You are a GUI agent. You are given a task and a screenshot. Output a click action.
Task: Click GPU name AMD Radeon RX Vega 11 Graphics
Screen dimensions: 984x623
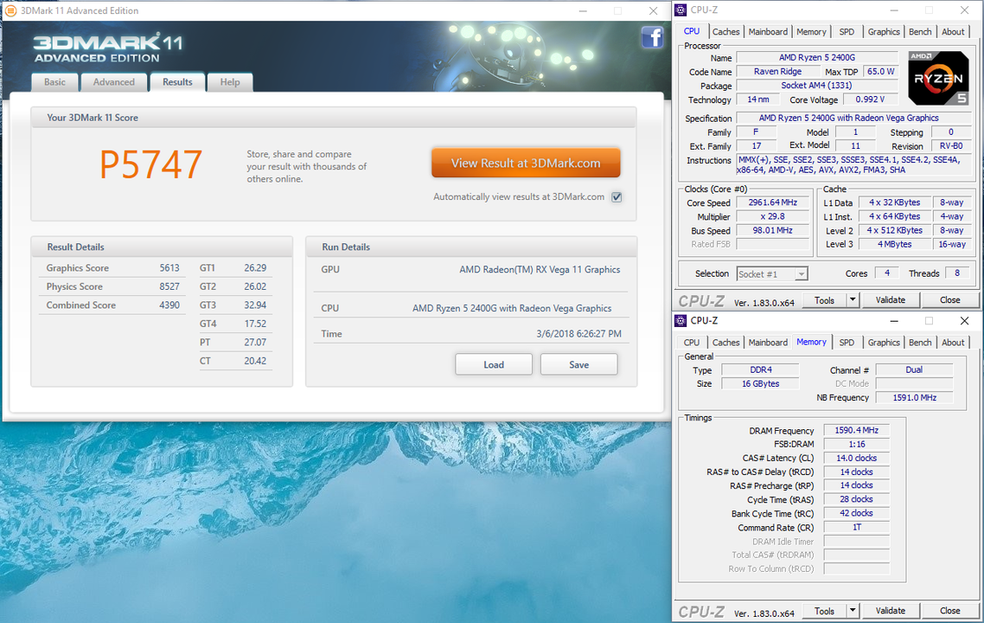point(540,269)
